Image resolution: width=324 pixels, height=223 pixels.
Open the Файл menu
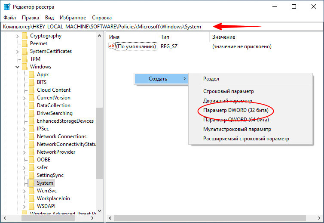tap(10, 18)
